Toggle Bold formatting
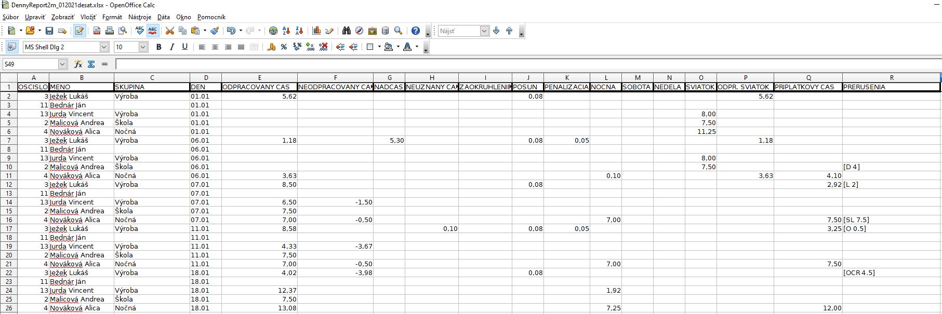Image resolution: width=942 pixels, height=314 pixels. tap(159, 47)
